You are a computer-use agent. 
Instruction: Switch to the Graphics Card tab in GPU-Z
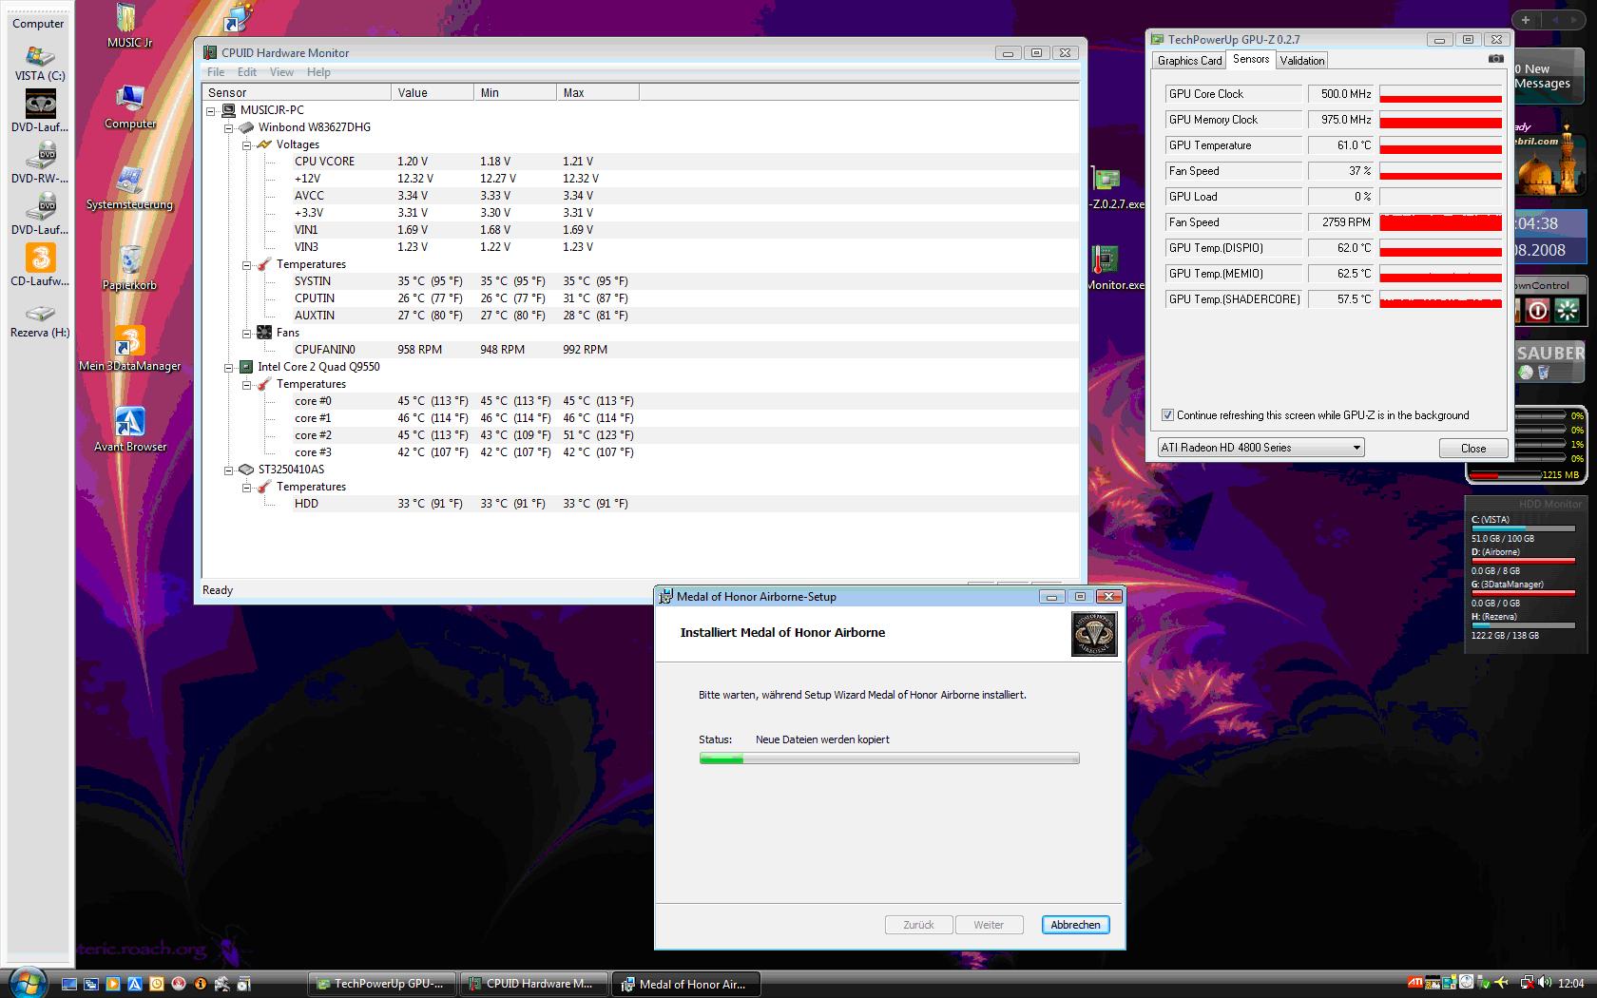1189,61
